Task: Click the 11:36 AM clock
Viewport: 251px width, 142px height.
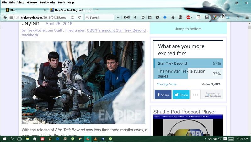Action: (x=242, y=139)
